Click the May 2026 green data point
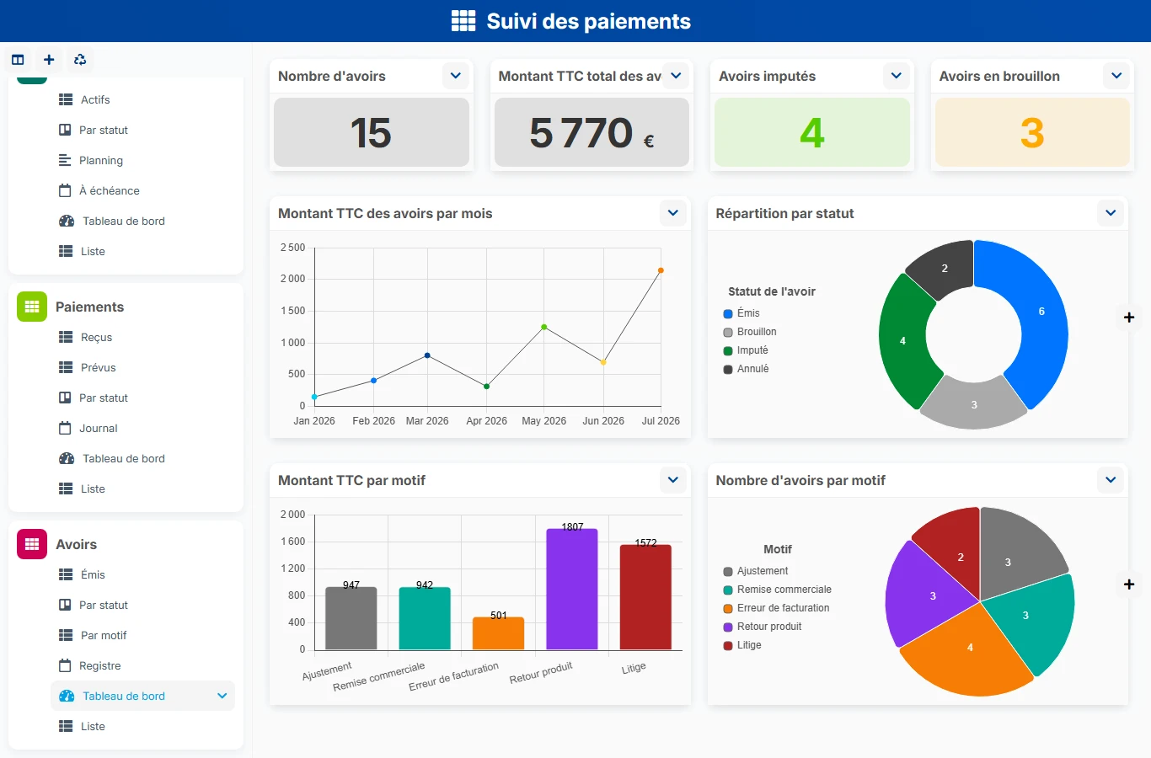The image size is (1151, 758). (x=544, y=327)
